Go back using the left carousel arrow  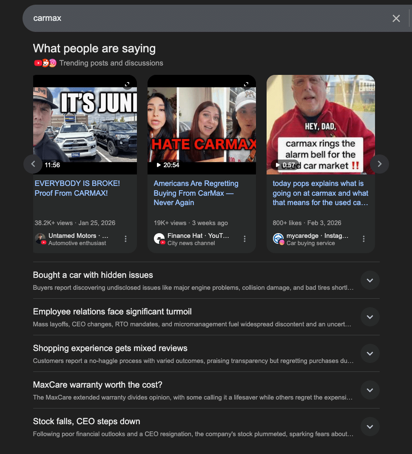point(33,164)
